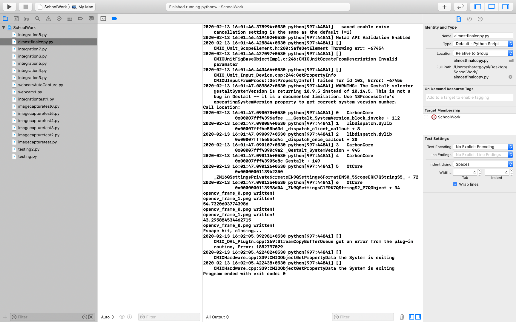Viewport: 516px width, 322px height.
Task: Open the Auto variables scope dropdown
Action: point(107,317)
